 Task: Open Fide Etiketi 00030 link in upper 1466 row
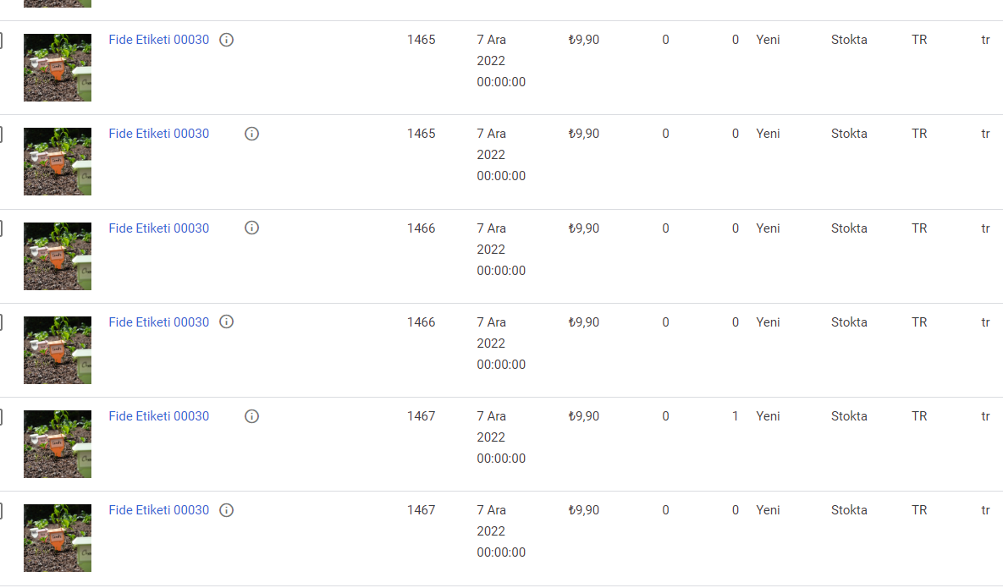pos(158,228)
